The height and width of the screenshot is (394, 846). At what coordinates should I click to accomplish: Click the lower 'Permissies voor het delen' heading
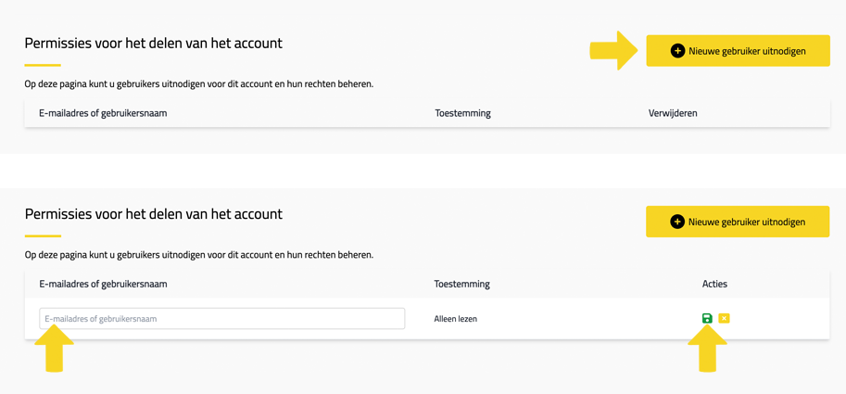pos(153,214)
